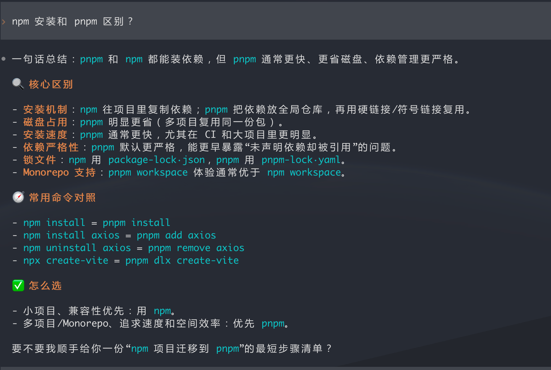Screen dimensions: 551x370
Task: Click the package-lock.json file name
Action: (x=157, y=160)
